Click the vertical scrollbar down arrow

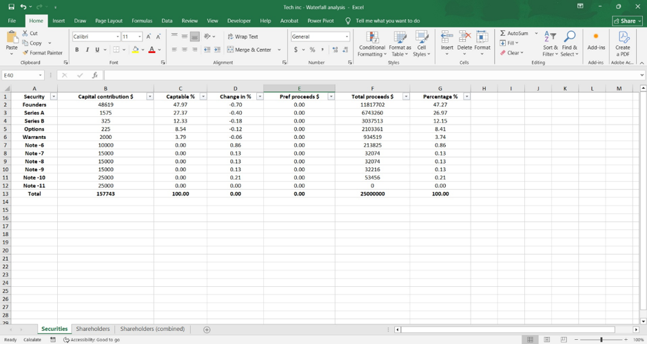click(643, 321)
